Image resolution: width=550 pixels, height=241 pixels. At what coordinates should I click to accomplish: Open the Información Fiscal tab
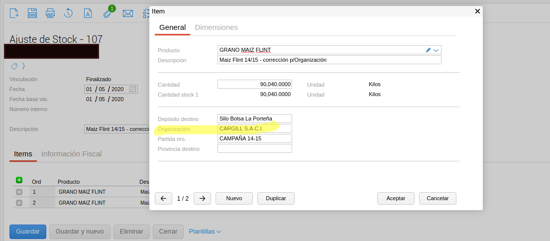pyautogui.click(x=71, y=154)
